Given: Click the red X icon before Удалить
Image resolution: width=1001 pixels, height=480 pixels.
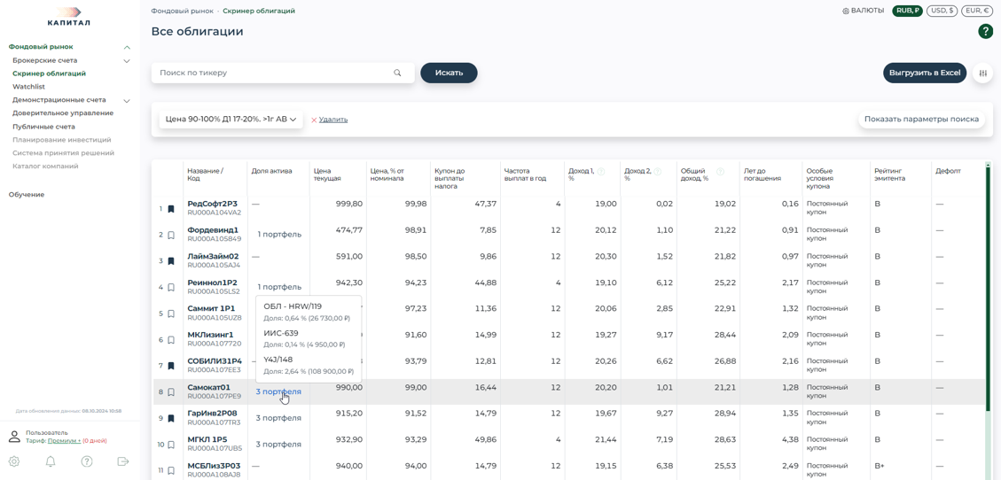Looking at the screenshot, I should pos(314,120).
